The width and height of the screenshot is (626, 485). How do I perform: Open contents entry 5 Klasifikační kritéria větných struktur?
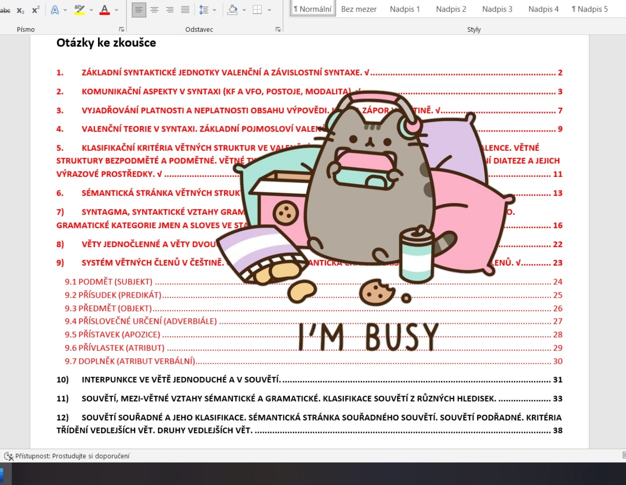tap(309, 161)
